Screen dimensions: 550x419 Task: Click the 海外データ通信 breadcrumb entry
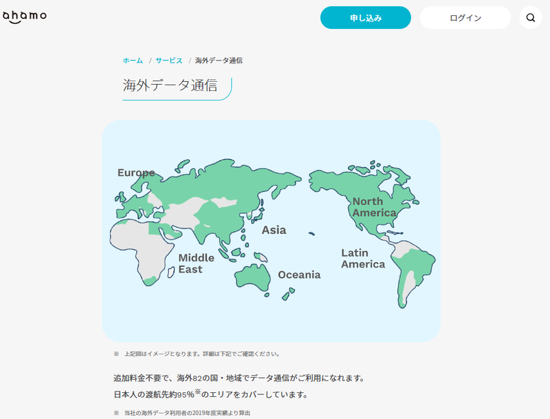[221, 61]
